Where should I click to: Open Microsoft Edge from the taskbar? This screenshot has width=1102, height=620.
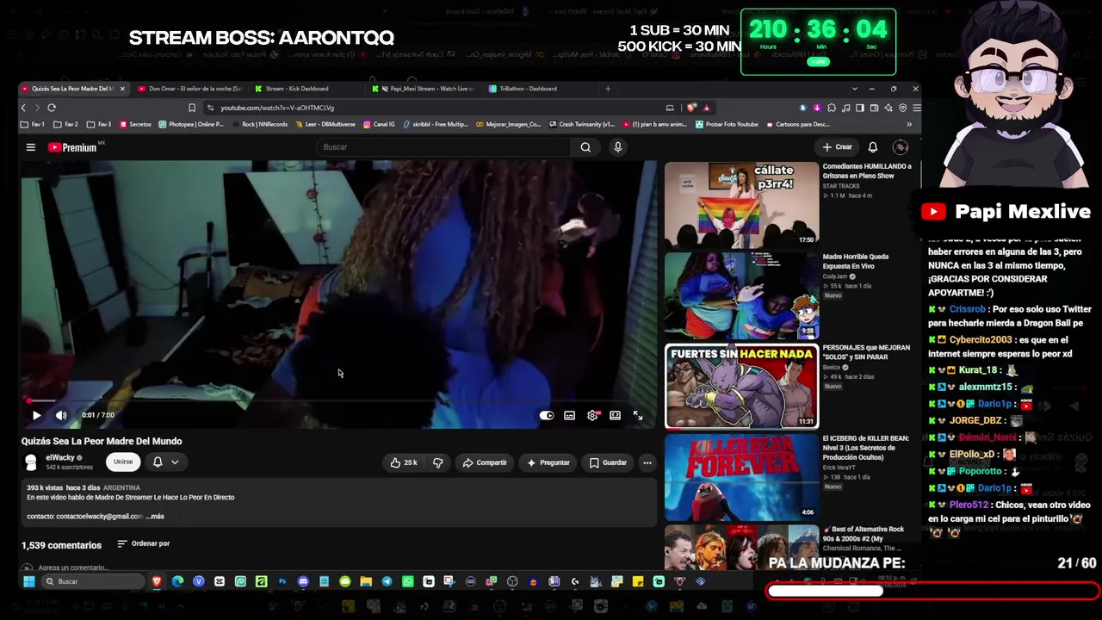coord(177,581)
